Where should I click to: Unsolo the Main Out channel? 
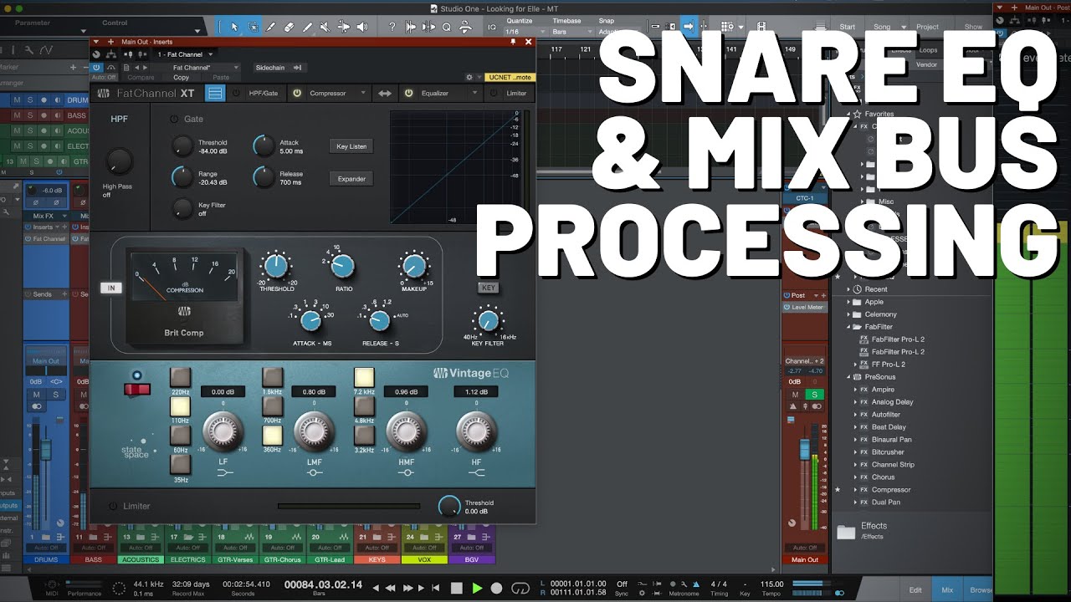[814, 395]
